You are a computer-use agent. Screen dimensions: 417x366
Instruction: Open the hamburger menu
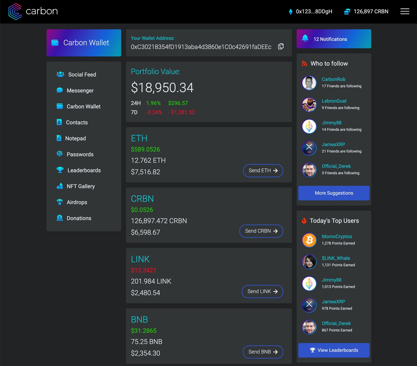tap(404, 11)
